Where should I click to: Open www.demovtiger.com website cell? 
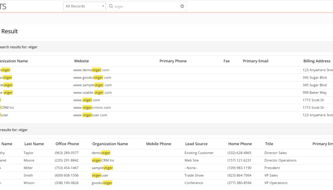coord(91,70)
